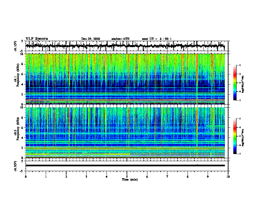
Task: Click time axis tick label "8"
Action: point(188,177)
